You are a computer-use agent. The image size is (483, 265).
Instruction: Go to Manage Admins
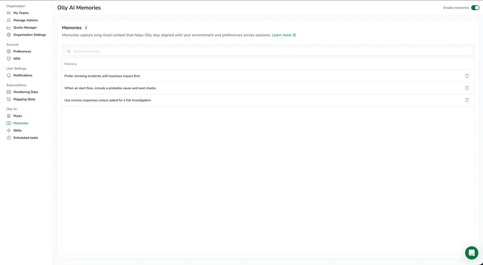[x=26, y=20]
